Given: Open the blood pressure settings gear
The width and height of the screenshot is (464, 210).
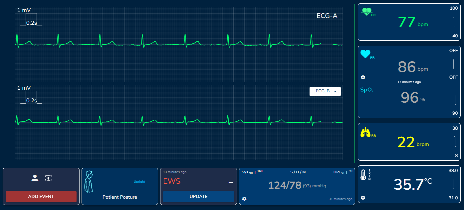Looking at the screenshot, I should click(244, 199).
